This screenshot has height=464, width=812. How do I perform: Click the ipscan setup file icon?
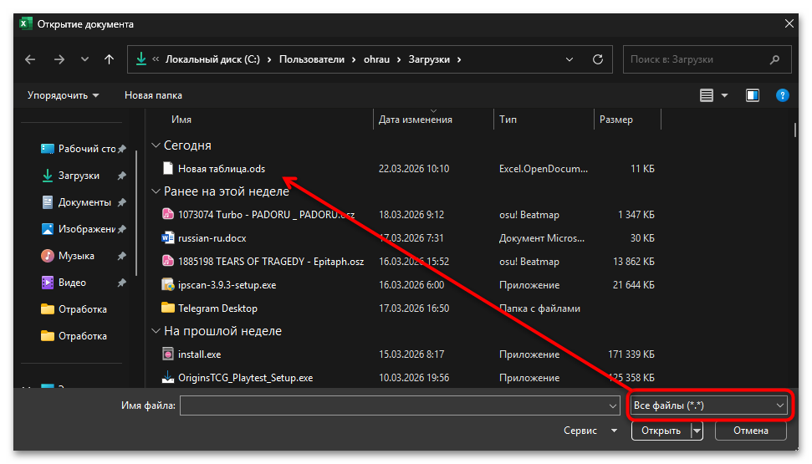[168, 285]
